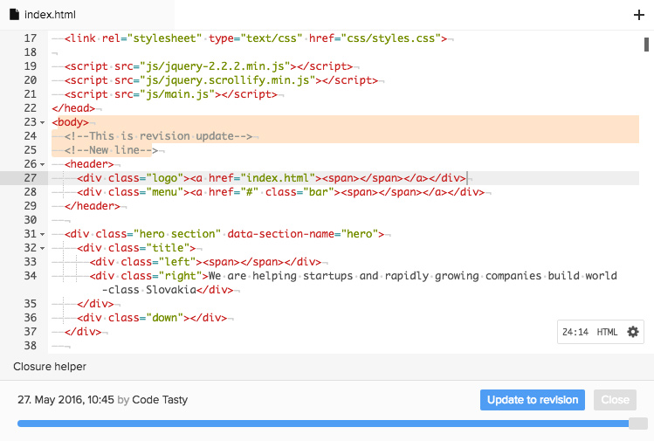
Task: Click the 'This is revision update' comment
Action: (159, 136)
